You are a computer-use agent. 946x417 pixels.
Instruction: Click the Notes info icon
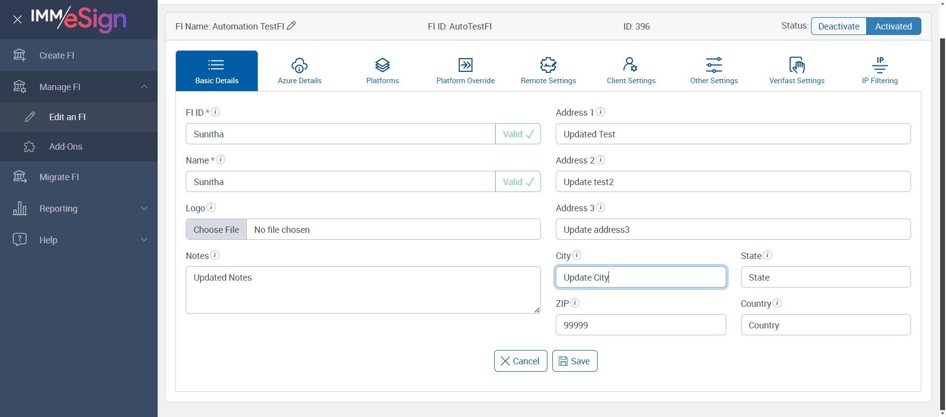point(215,255)
